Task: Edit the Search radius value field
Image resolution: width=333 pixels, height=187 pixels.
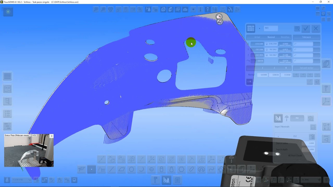Action: click(x=308, y=143)
